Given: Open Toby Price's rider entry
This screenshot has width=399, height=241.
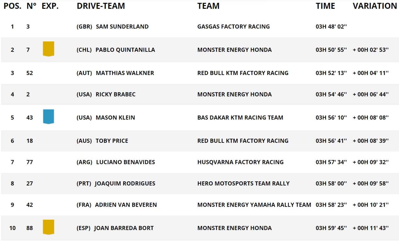Looking at the screenshot, I should pyautogui.click(x=112, y=141).
